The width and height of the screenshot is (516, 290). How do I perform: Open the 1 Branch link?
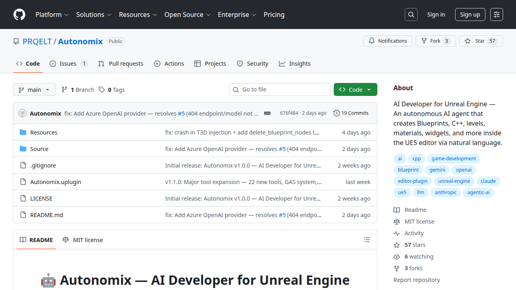click(x=78, y=90)
